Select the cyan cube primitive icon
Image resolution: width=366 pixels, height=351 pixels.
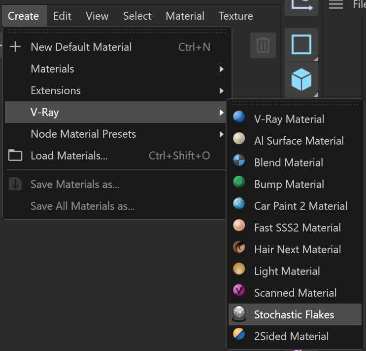pos(301,79)
